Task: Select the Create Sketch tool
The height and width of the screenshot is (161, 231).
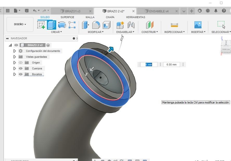Action: [41, 25]
